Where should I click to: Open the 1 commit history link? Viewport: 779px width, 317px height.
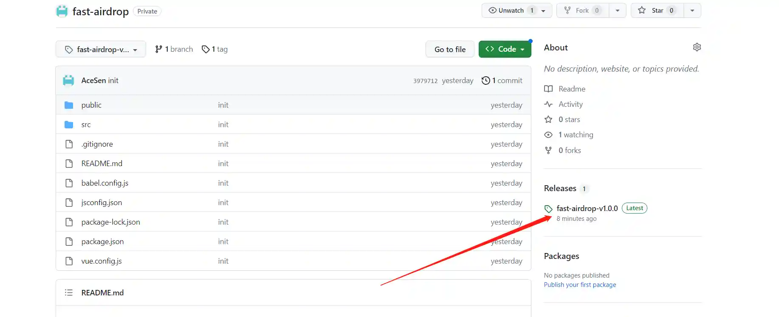point(502,81)
